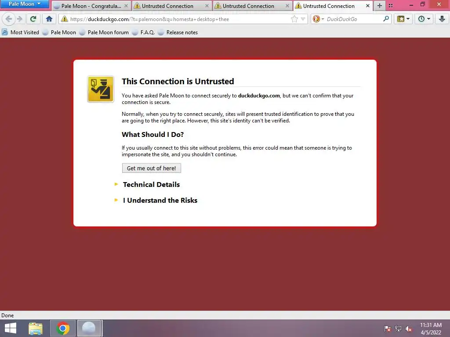Open the history clock button
The height and width of the screenshot is (337, 450).
(x=424, y=19)
